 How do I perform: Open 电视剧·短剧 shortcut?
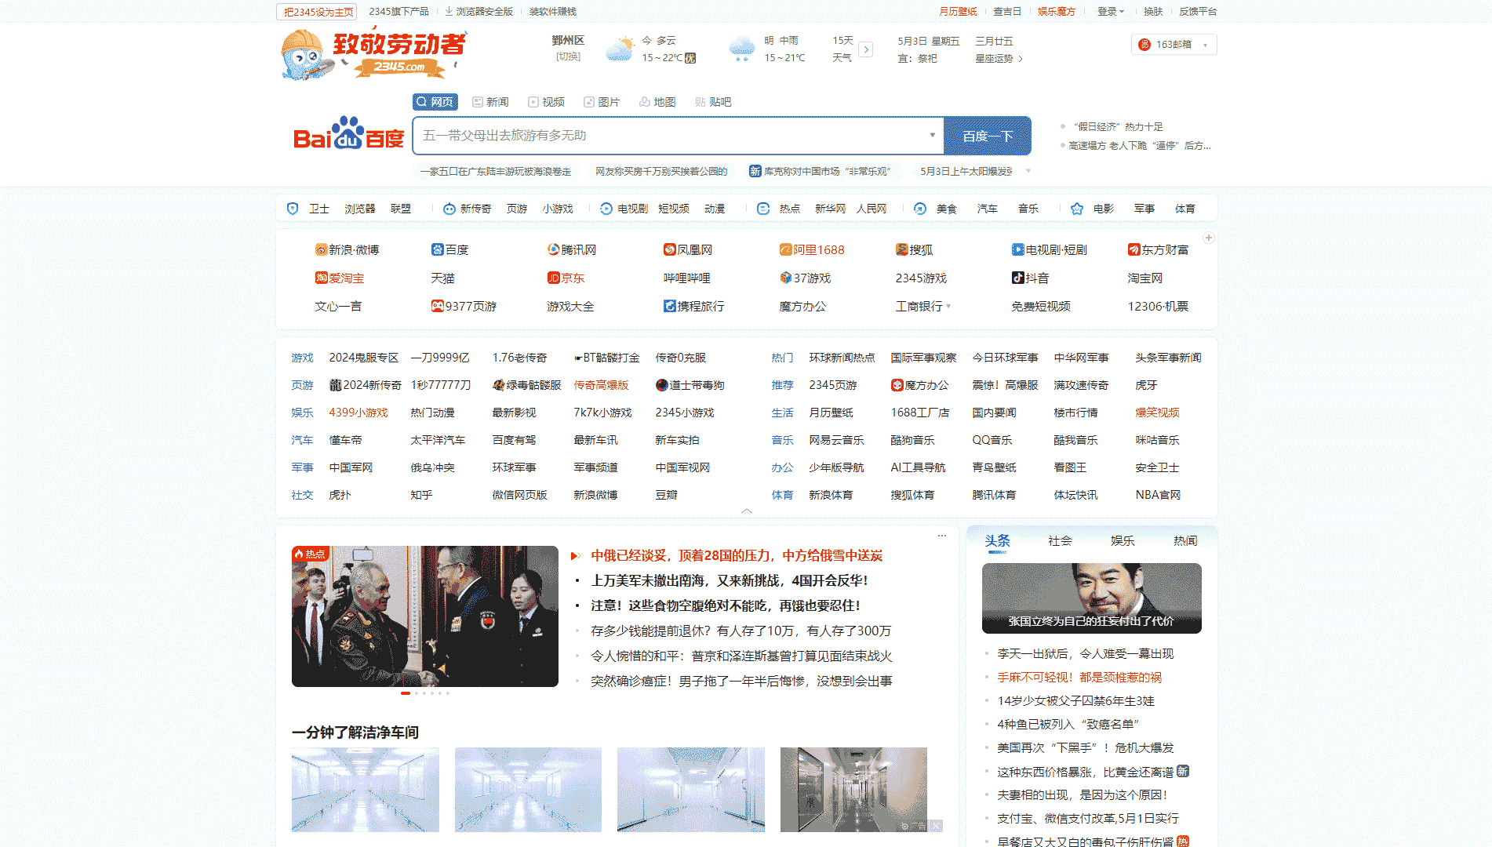[1050, 249]
